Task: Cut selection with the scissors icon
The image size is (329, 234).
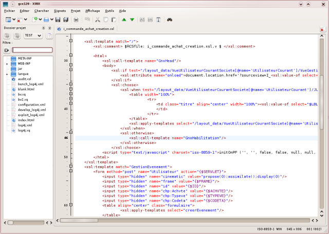Action: 98,20
